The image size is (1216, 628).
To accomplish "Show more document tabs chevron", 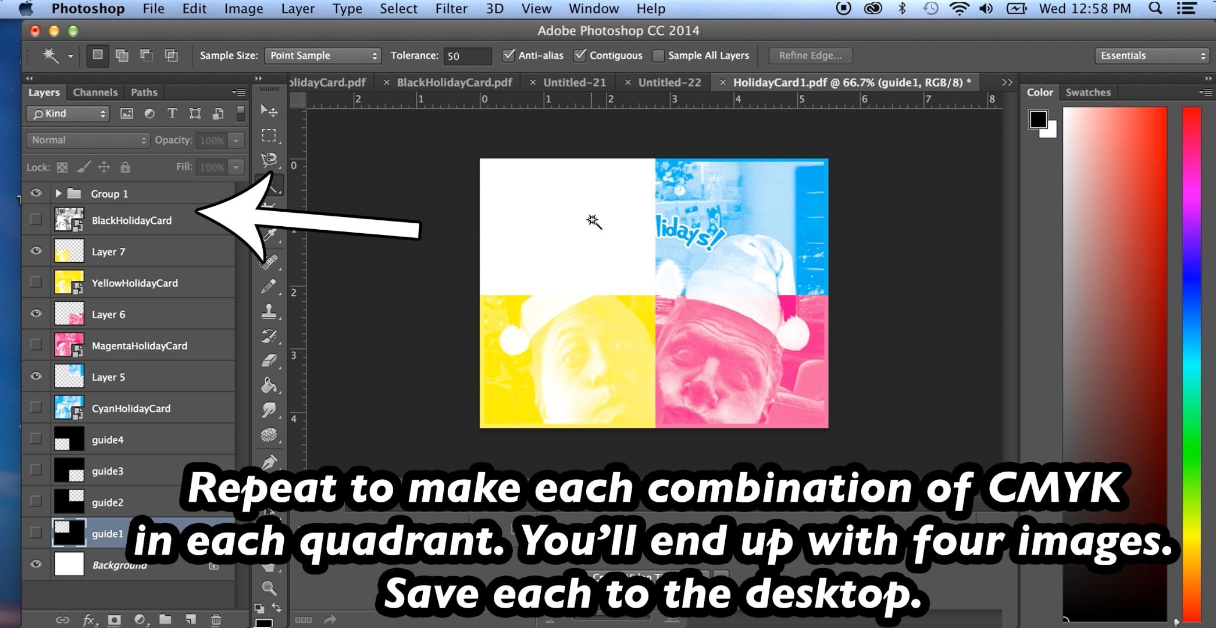I will tap(1007, 83).
